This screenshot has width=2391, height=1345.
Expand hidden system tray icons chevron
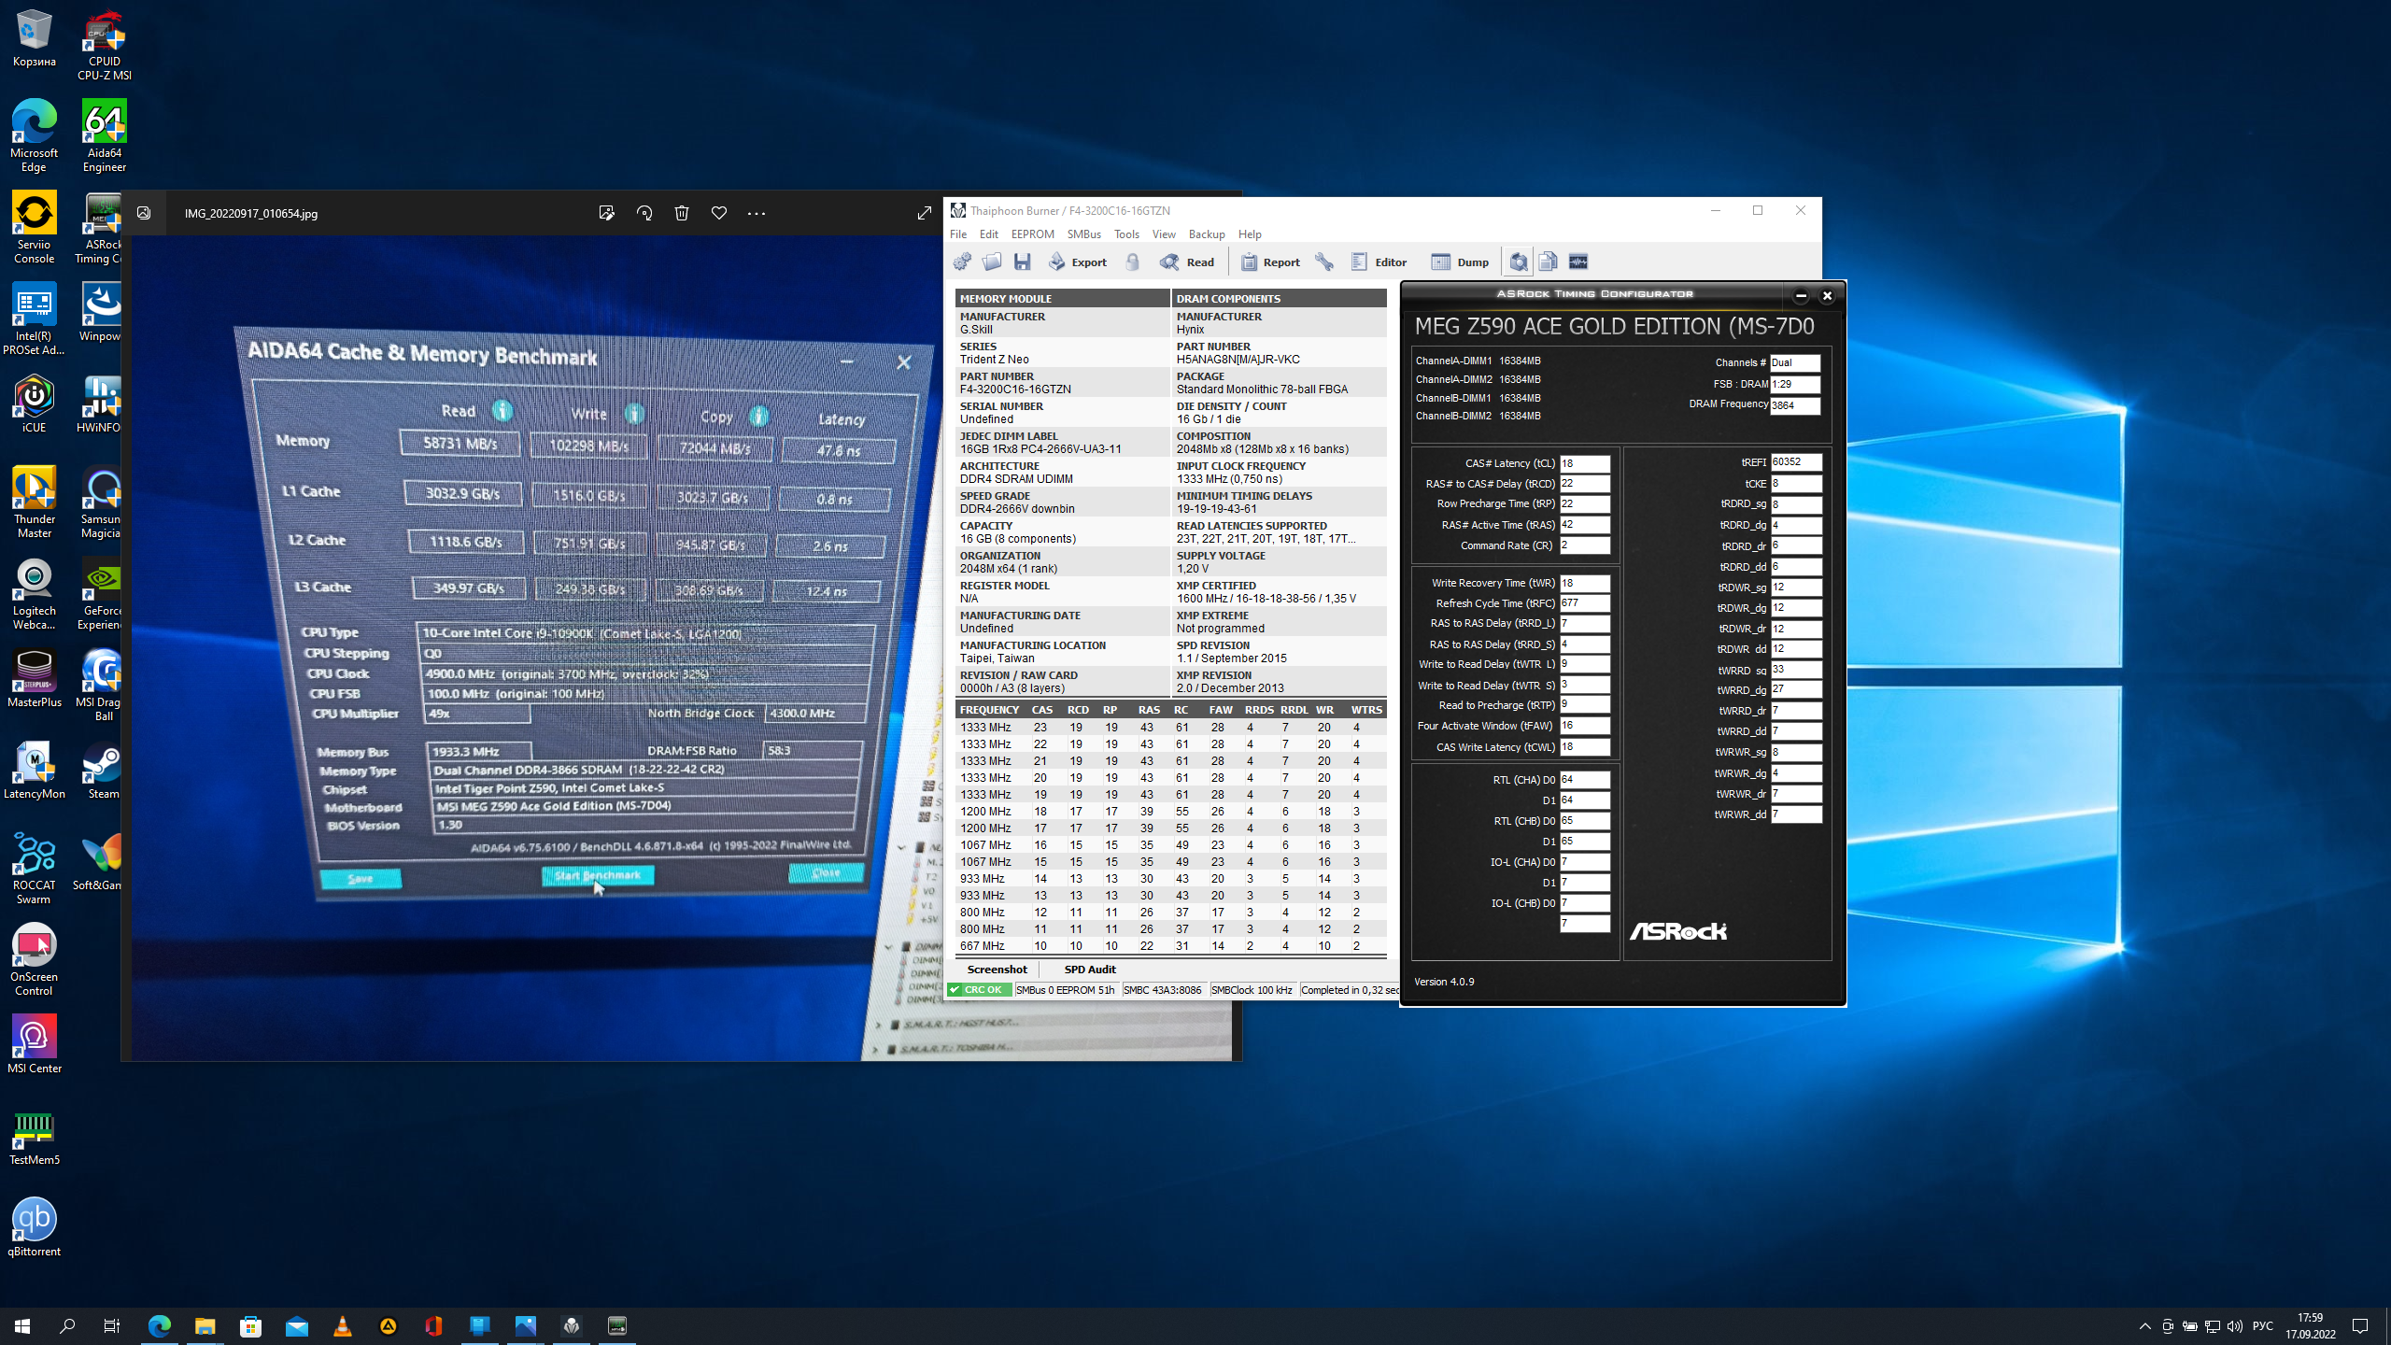coord(2145,1326)
